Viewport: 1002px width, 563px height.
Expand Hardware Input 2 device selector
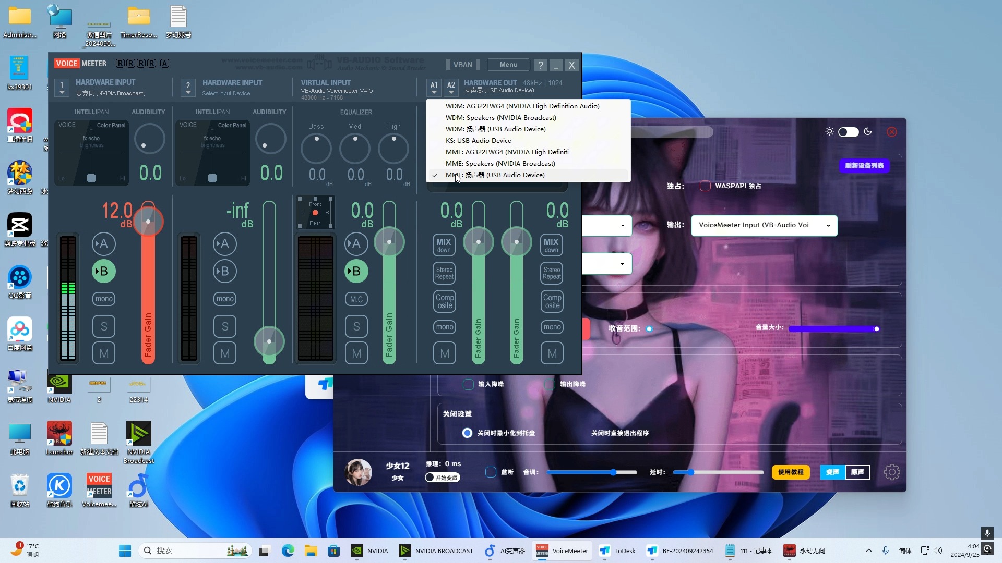click(x=188, y=88)
